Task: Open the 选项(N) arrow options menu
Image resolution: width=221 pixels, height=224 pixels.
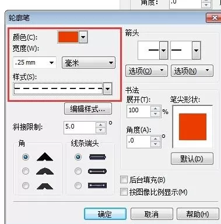Action: click(192, 71)
